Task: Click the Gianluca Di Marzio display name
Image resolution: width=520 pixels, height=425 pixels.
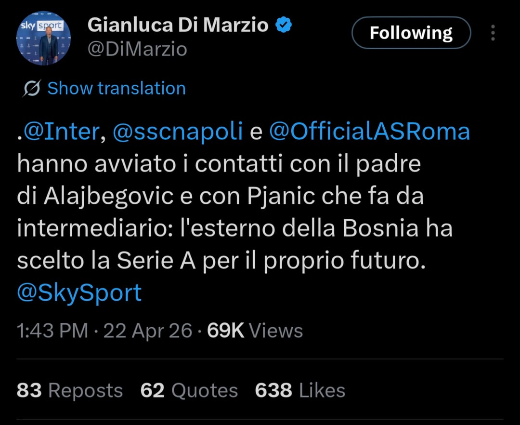Action: click(x=178, y=26)
